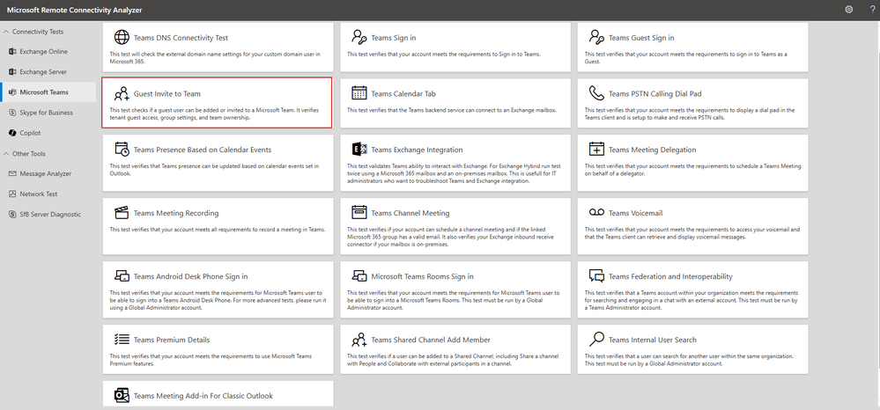This screenshot has width=880, height=410.
Task: Click the Shared Channel Add Member description
Action: (453, 360)
